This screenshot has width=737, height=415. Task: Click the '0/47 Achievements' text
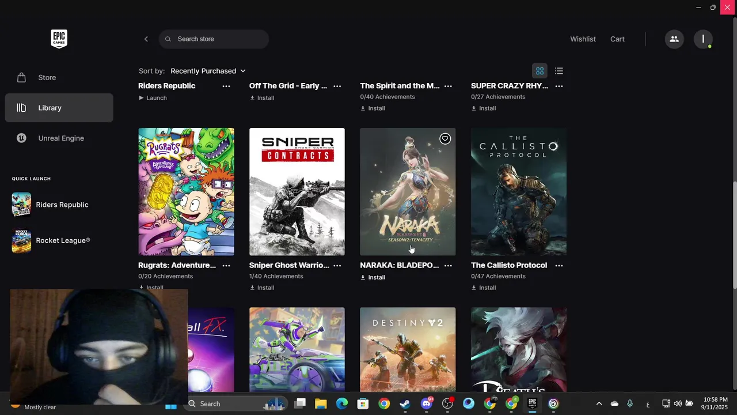(498, 276)
